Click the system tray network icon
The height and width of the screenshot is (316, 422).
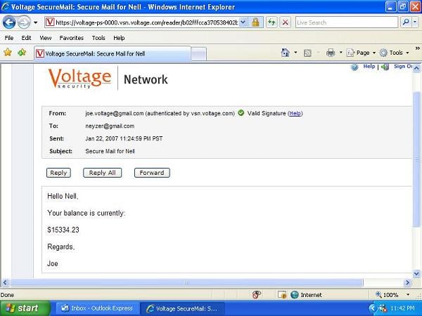[383, 308]
